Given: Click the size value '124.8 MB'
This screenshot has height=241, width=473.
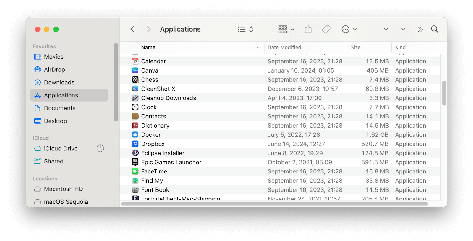Looking at the screenshot, I should [x=375, y=153].
